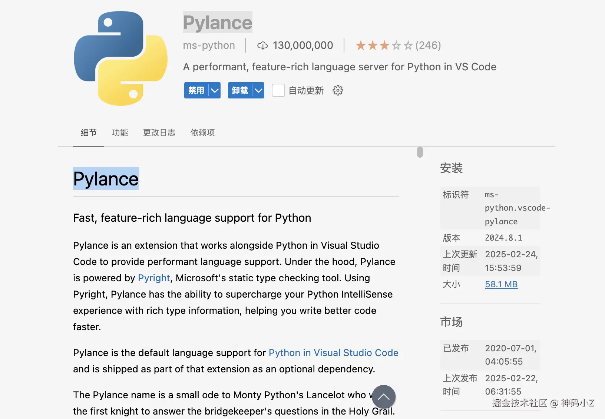This screenshot has width=605, height=419.
Task: Open the 依赖项 tab
Action: [x=202, y=133]
